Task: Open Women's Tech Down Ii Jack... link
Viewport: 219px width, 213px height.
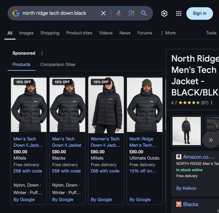Action: coord(106,142)
